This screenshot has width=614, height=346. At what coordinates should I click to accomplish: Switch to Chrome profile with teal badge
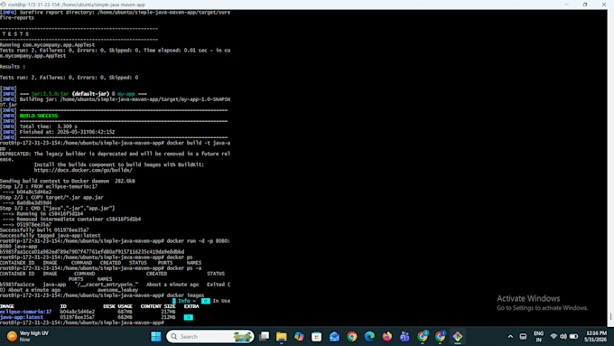423,336
